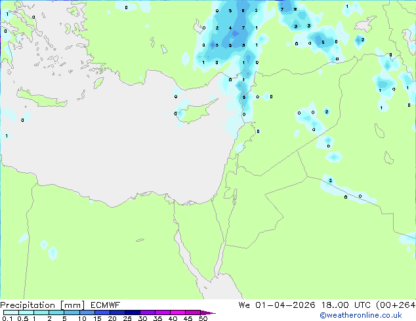Click the 'We 01-04-2026' date text

point(277,305)
